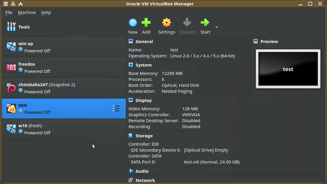
Task: Click the test VM power state icon
Action: tap(21, 111)
